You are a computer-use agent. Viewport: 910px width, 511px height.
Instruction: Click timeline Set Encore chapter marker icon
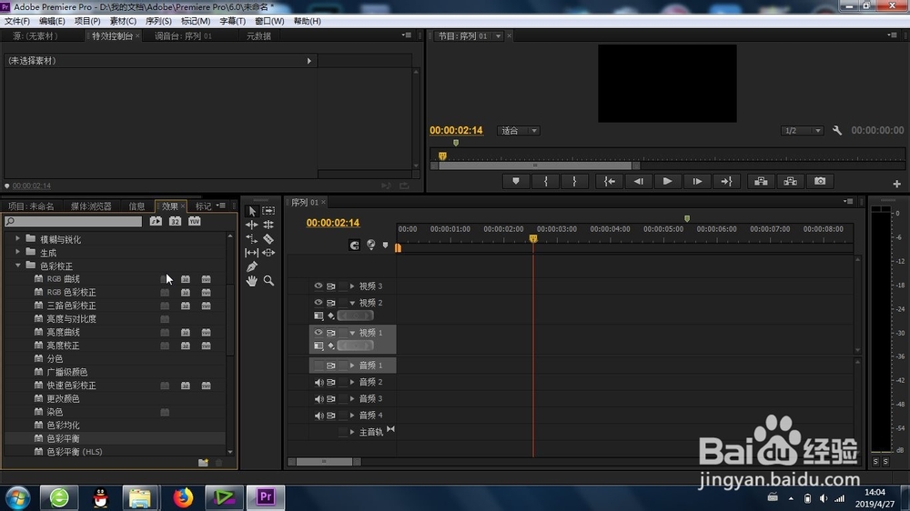[371, 245]
